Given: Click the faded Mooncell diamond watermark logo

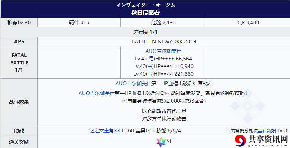Looking at the screenshot, I should click(247, 106).
